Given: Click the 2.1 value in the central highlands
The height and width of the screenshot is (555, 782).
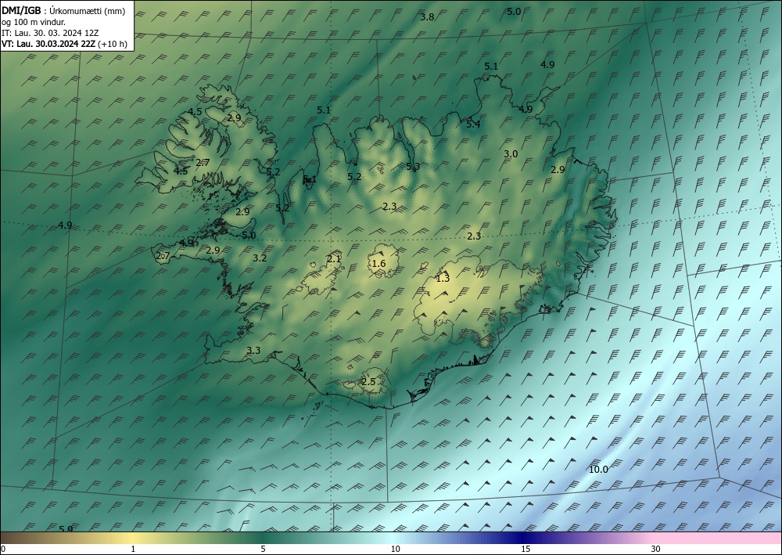Looking at the screenshot, I should 334,258.
